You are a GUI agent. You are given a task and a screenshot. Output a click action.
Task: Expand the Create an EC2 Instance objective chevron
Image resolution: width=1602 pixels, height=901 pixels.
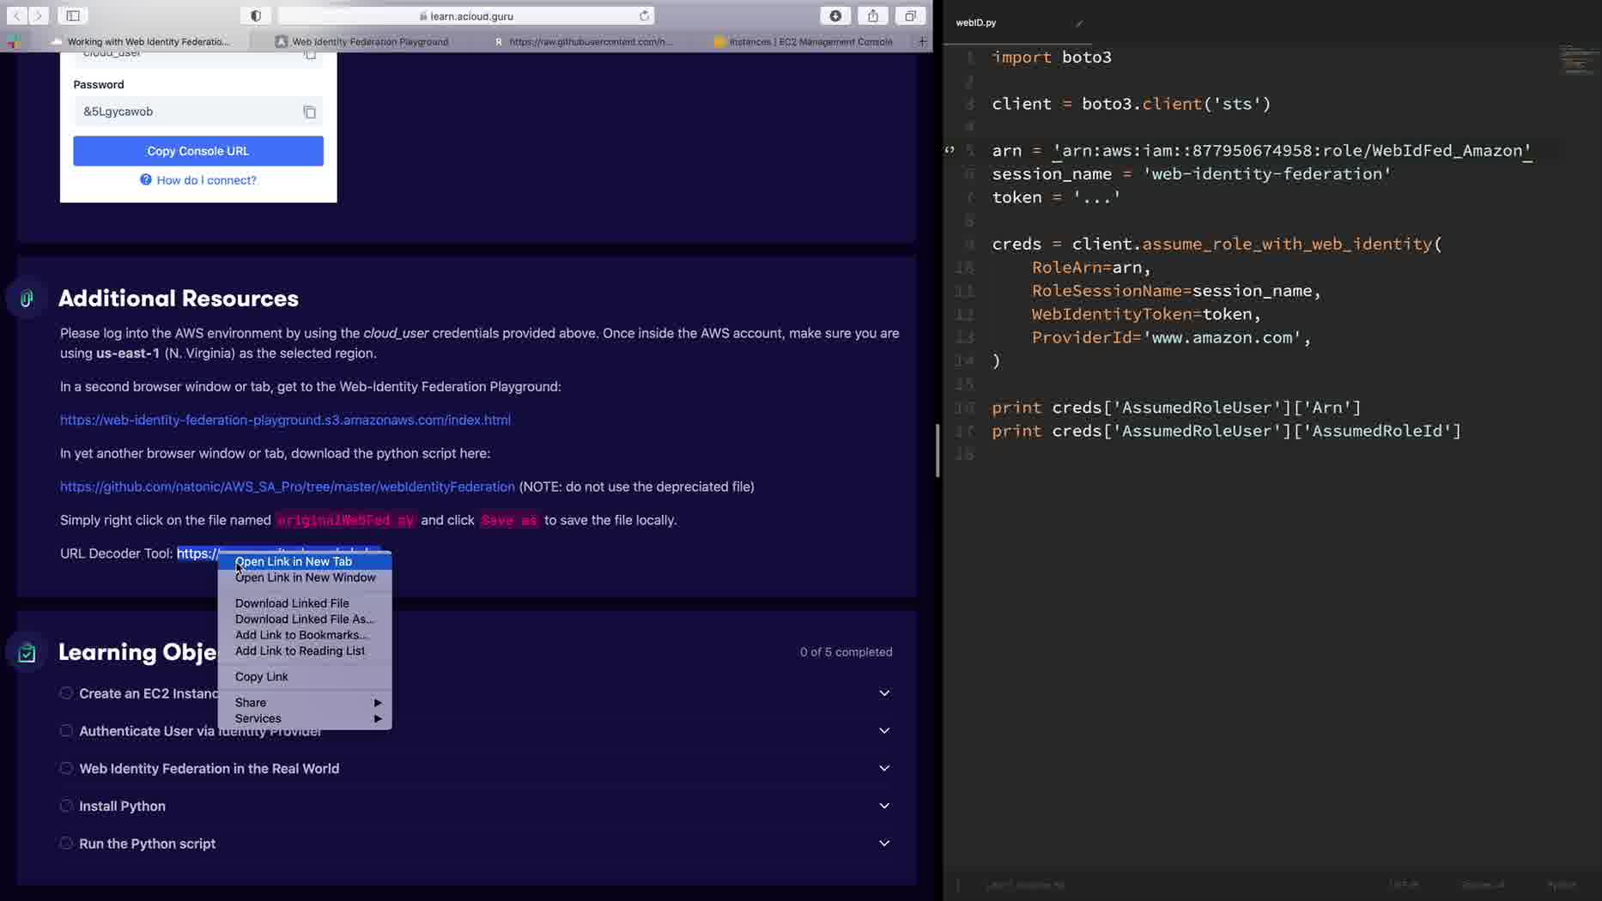click(x=884, y=693)
